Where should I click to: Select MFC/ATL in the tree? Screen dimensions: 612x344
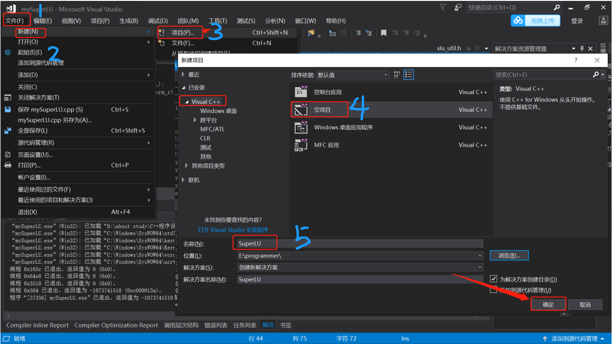(x=212, y=129)
